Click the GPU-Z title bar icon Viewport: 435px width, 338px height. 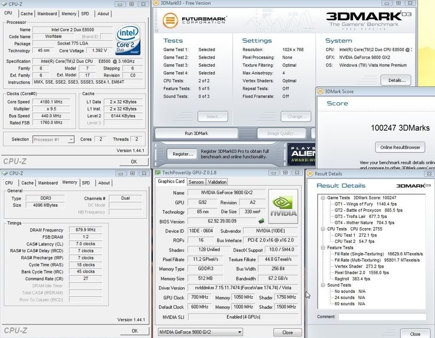coord(158,173)
